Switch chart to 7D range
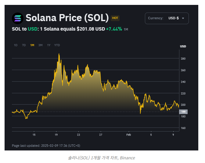The height and width of the screenshot is (163, 205). tap(24, 45)
